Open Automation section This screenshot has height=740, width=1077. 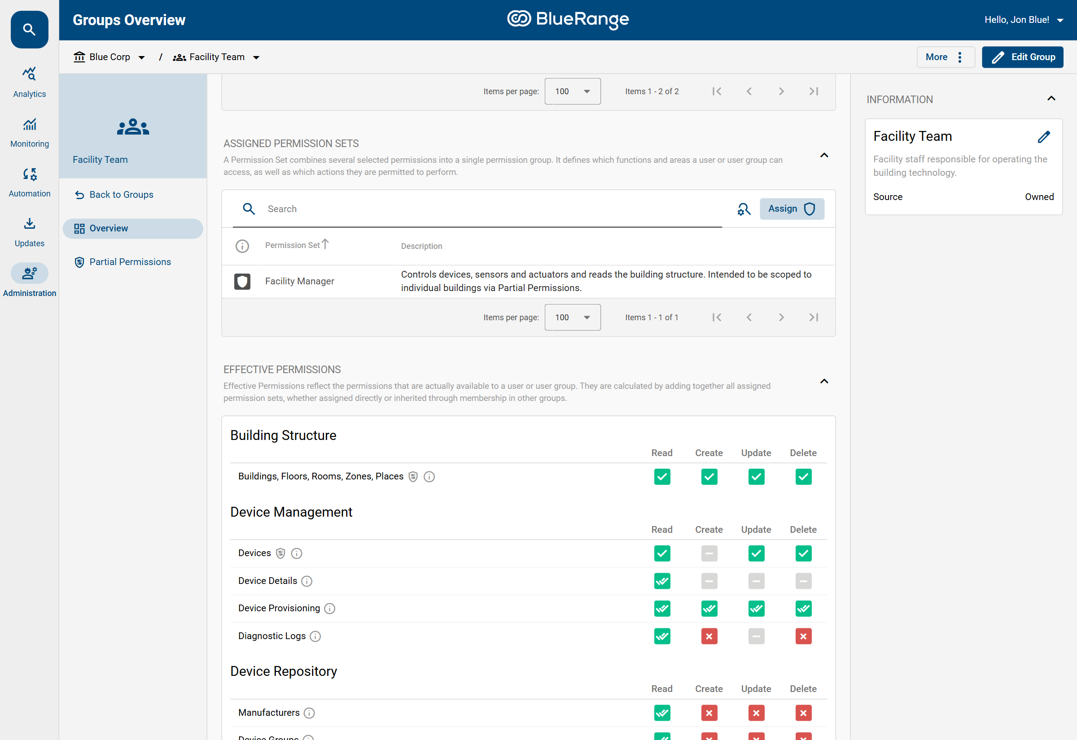click(29, 182)
